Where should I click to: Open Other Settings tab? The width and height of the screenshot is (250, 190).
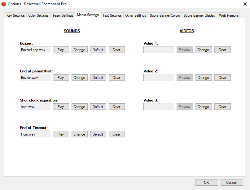point(135,15)
